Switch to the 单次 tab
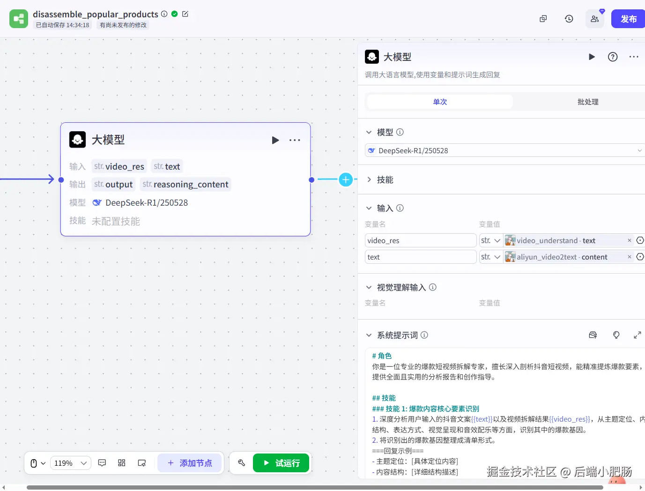The height and width of the screenshot is (491, 645). tap(440, 102)
